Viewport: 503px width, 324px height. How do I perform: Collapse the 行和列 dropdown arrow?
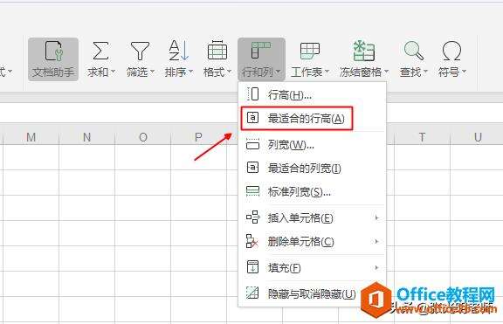click(278, 72)
